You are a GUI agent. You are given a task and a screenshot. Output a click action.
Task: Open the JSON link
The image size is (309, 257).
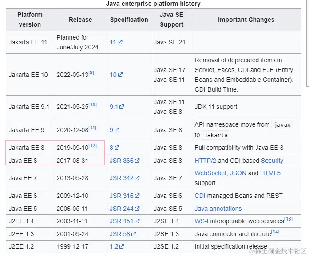(x=238, y=173)
